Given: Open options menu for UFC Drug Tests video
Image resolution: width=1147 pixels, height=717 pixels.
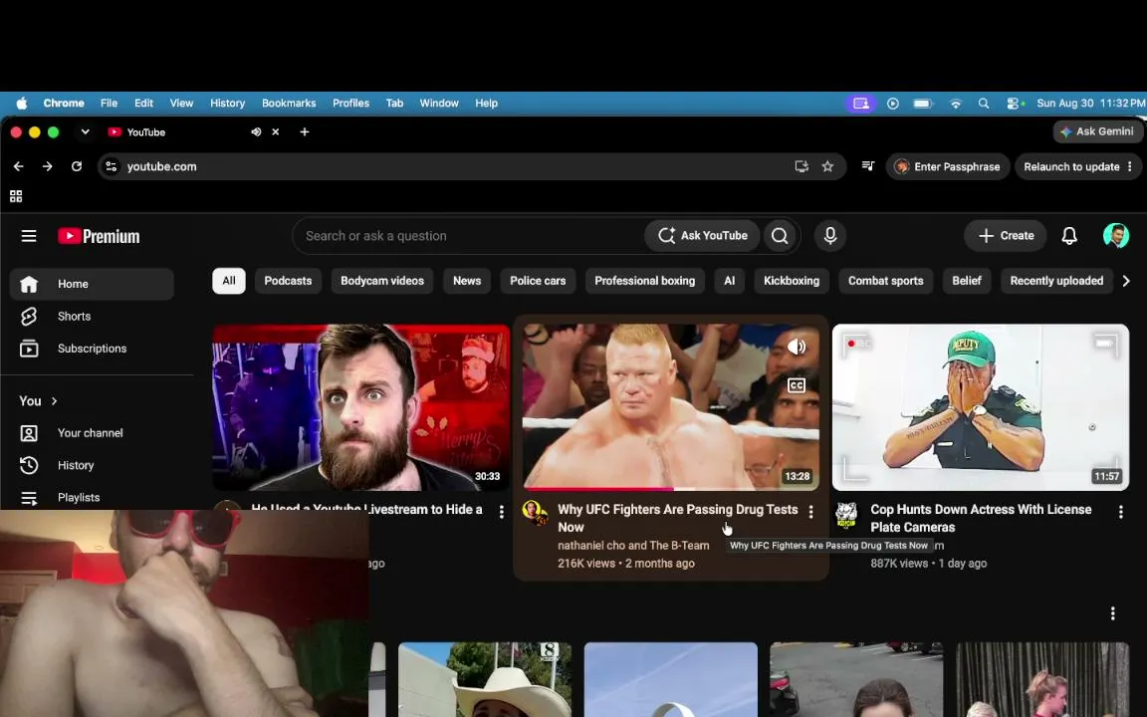Looking at the screenshot, I should click(x=810, y=512).
